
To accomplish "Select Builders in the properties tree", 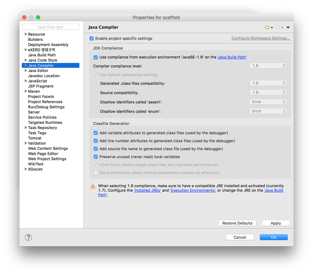I will (x=35, y=39).
